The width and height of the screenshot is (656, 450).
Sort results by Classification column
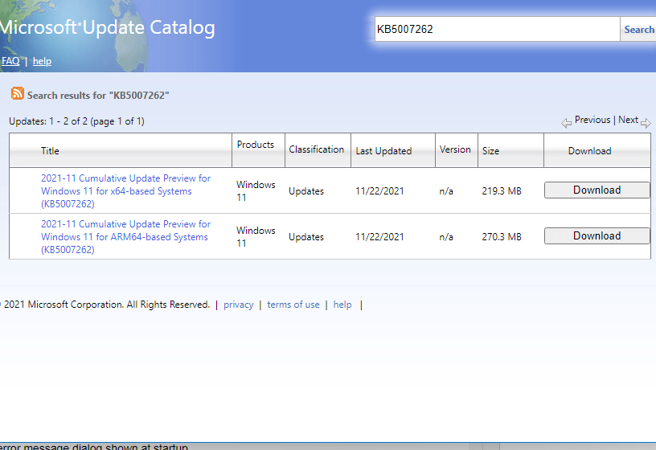[x=316, y=149]
